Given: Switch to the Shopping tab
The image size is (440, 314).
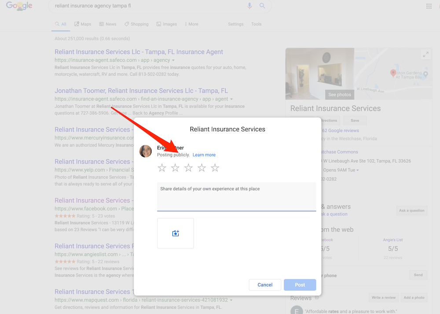Looking at the screenshot, I should 136,24.
